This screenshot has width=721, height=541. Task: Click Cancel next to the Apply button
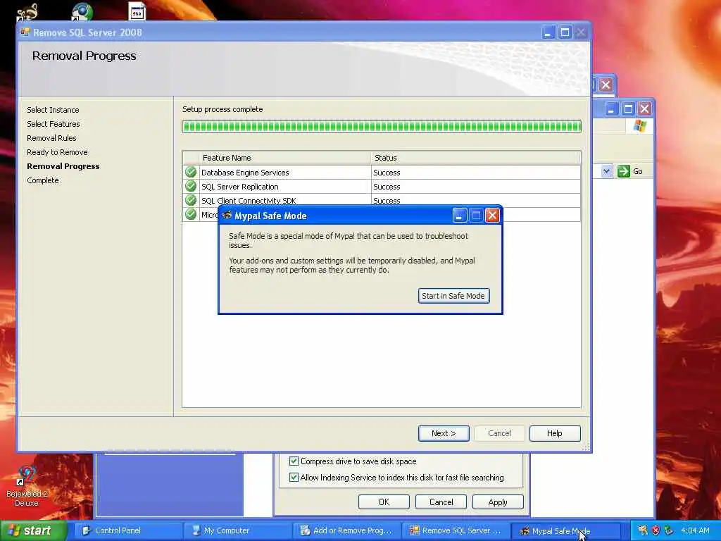pos(441,502)
